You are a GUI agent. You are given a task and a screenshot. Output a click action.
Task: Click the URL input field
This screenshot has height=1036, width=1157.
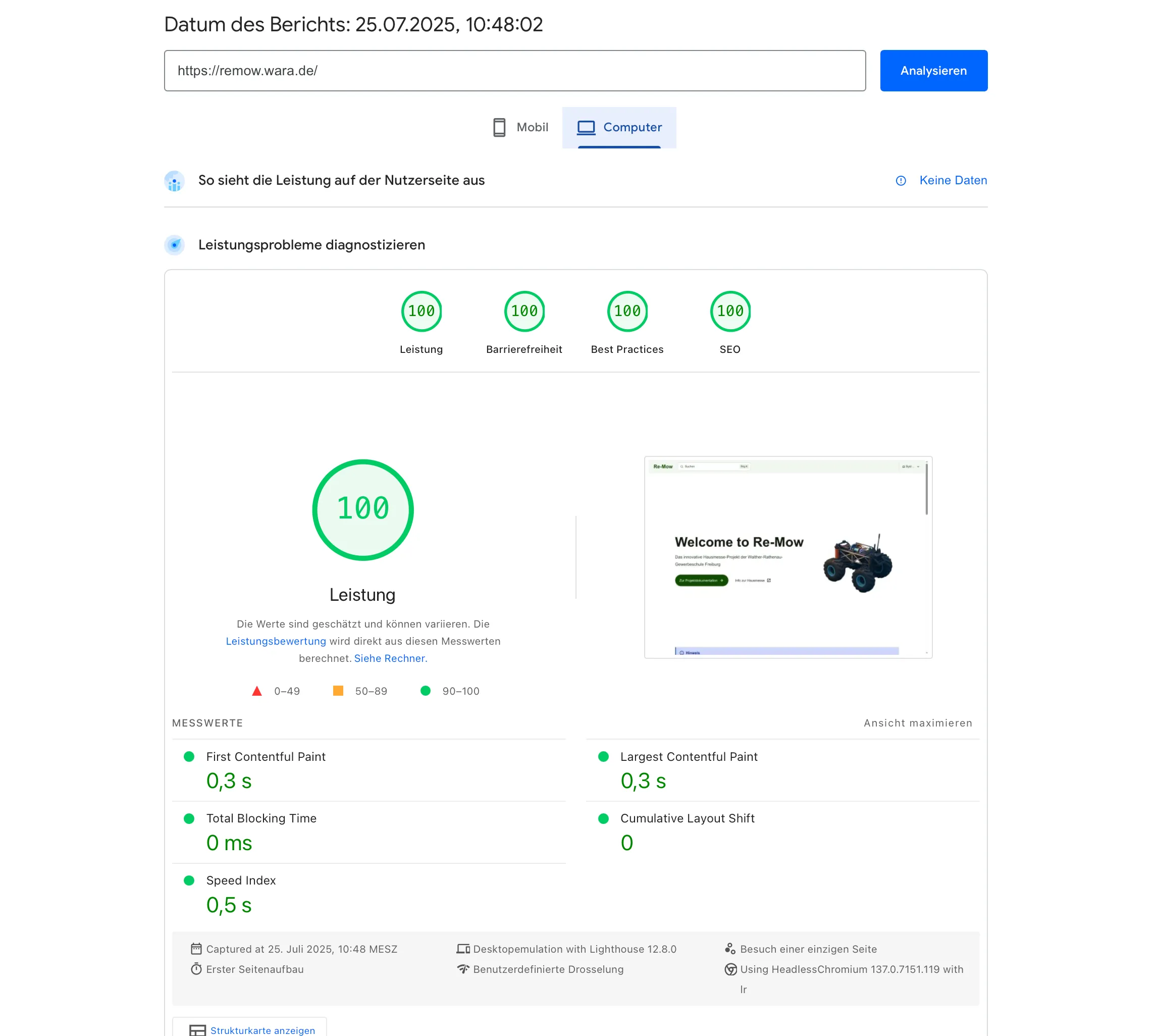pyautogui.click(x=514, y=71)
